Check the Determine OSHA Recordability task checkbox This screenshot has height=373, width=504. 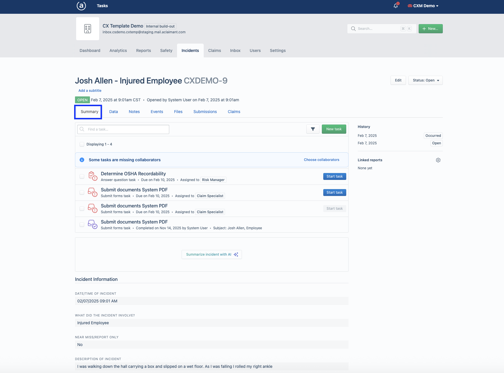coord(82,176)
